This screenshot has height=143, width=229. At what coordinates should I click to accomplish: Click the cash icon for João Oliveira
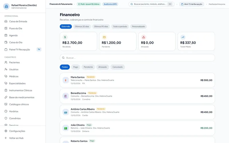click(x=66, y=128)
